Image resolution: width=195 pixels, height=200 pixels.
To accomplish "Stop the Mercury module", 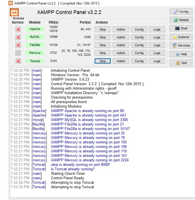I will (x=102, y=53).
